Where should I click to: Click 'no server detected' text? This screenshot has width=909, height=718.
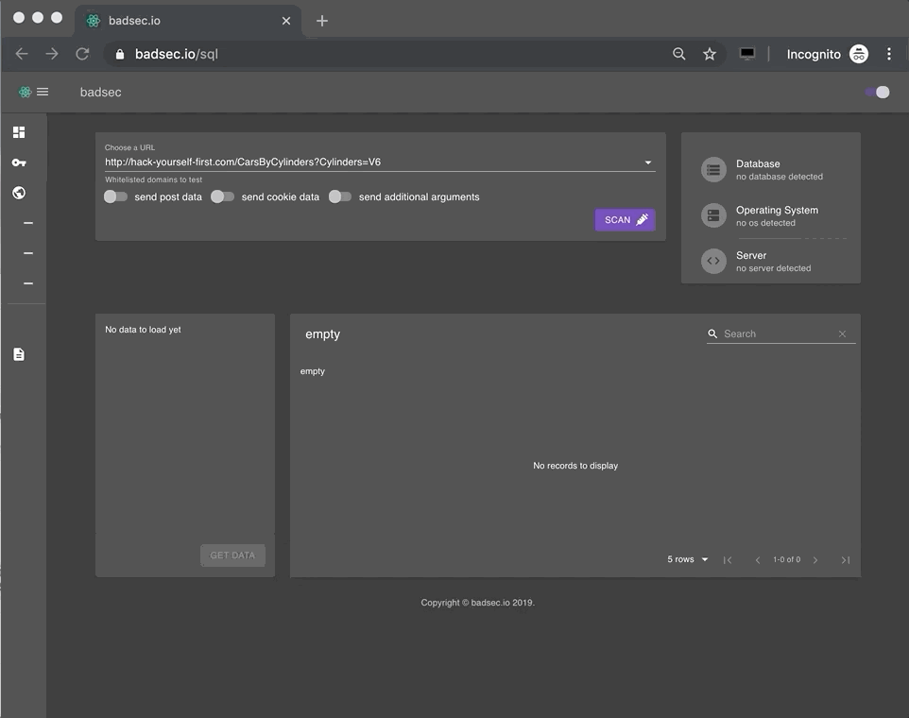[x=774, y=268]
